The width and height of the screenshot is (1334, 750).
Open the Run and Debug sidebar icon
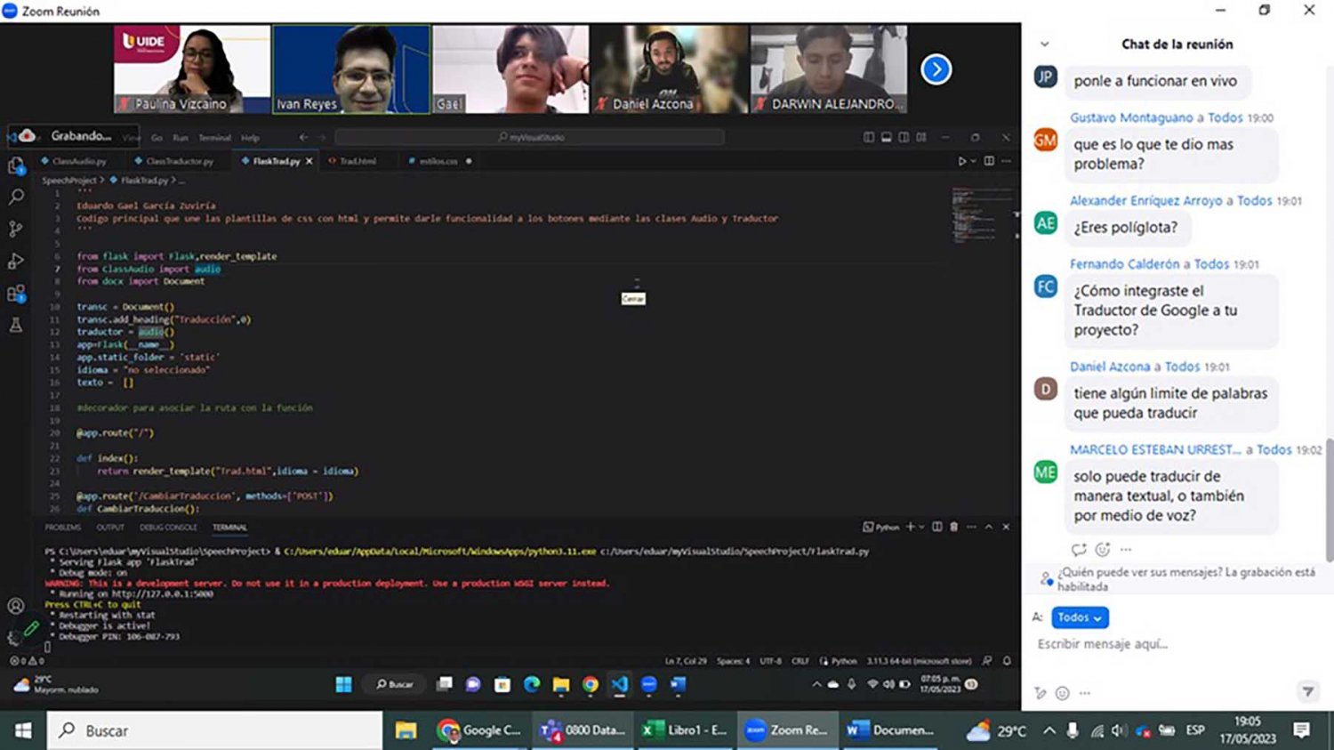16,262
